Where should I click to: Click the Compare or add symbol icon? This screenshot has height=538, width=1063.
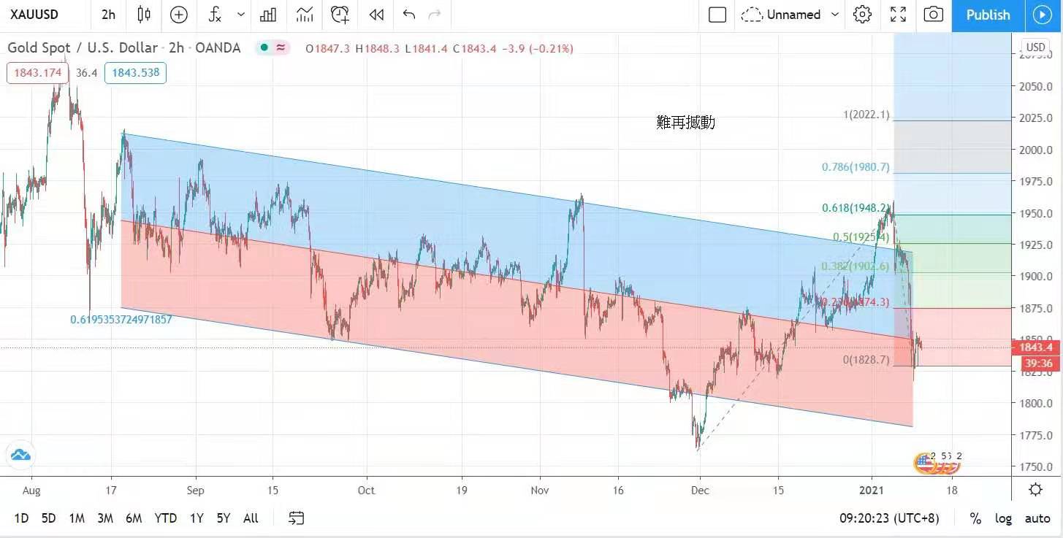pyautogui.click(x=178, y=15)
